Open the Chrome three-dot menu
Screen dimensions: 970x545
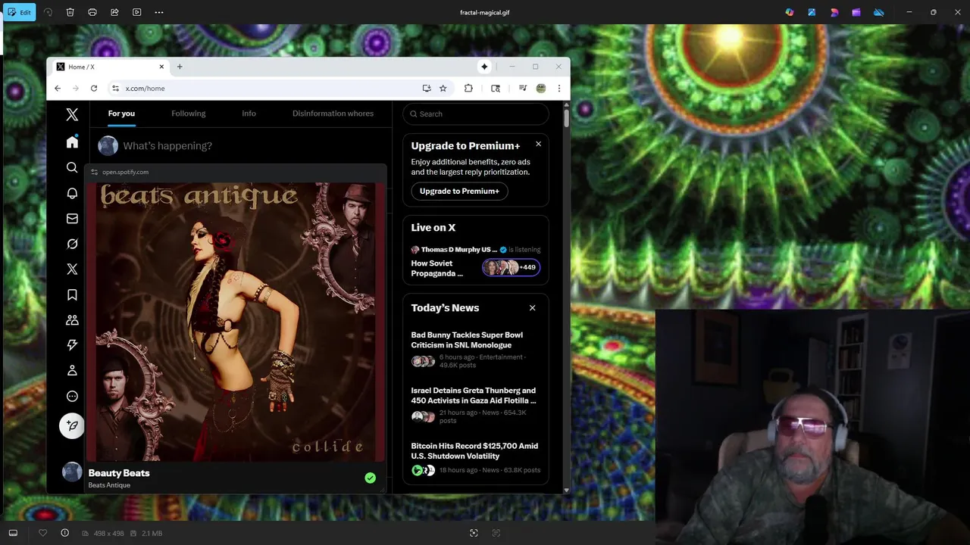559,89
